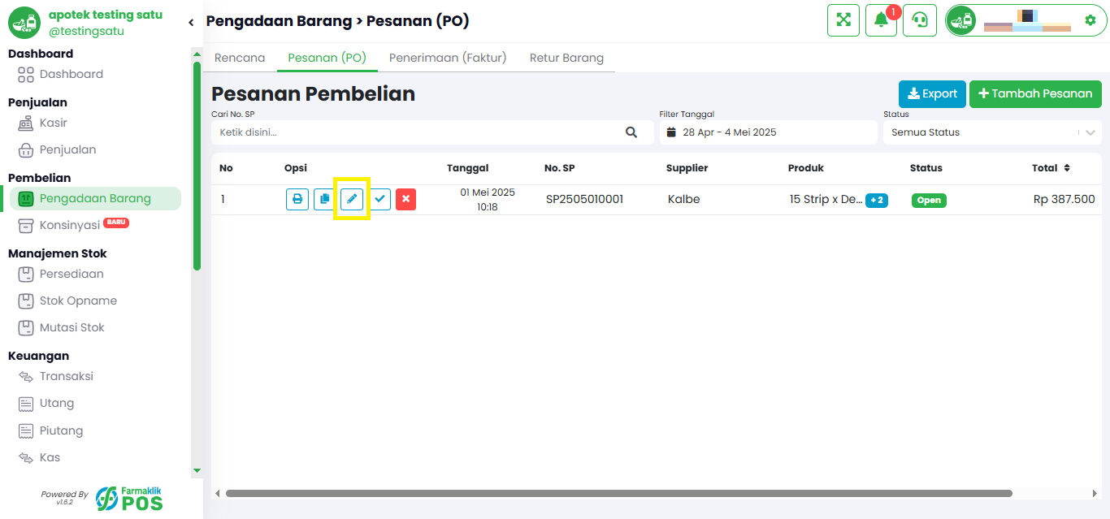Click the Tambah Pesanan button
Screen dimensions: 1110x519
[x=1035, y=93]
